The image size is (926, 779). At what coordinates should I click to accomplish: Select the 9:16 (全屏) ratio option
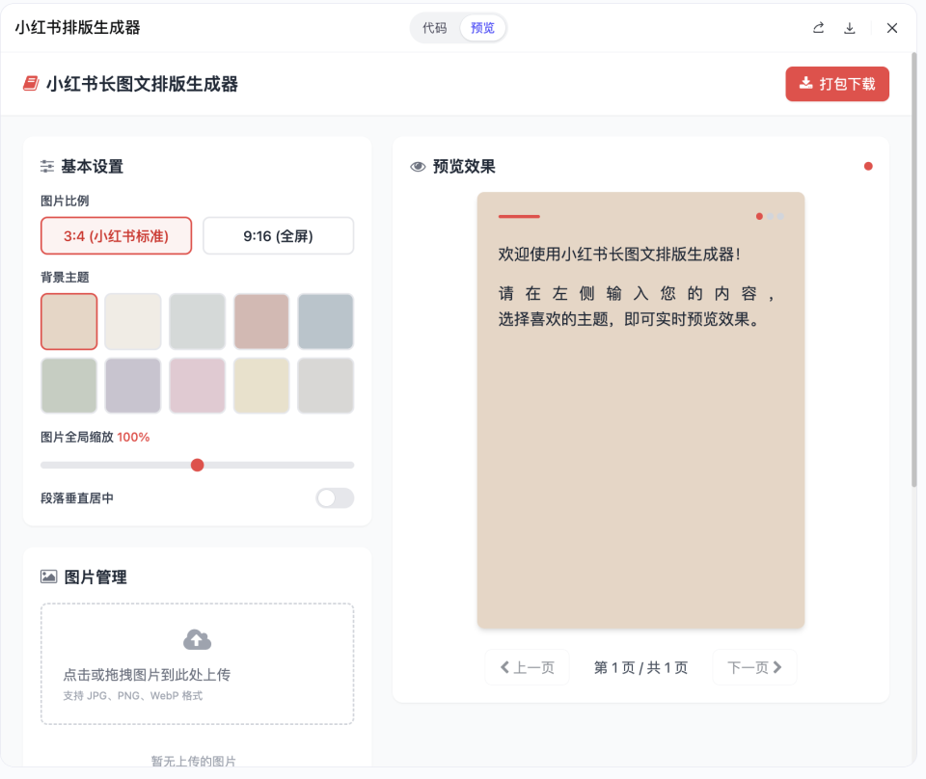(278, 235)
